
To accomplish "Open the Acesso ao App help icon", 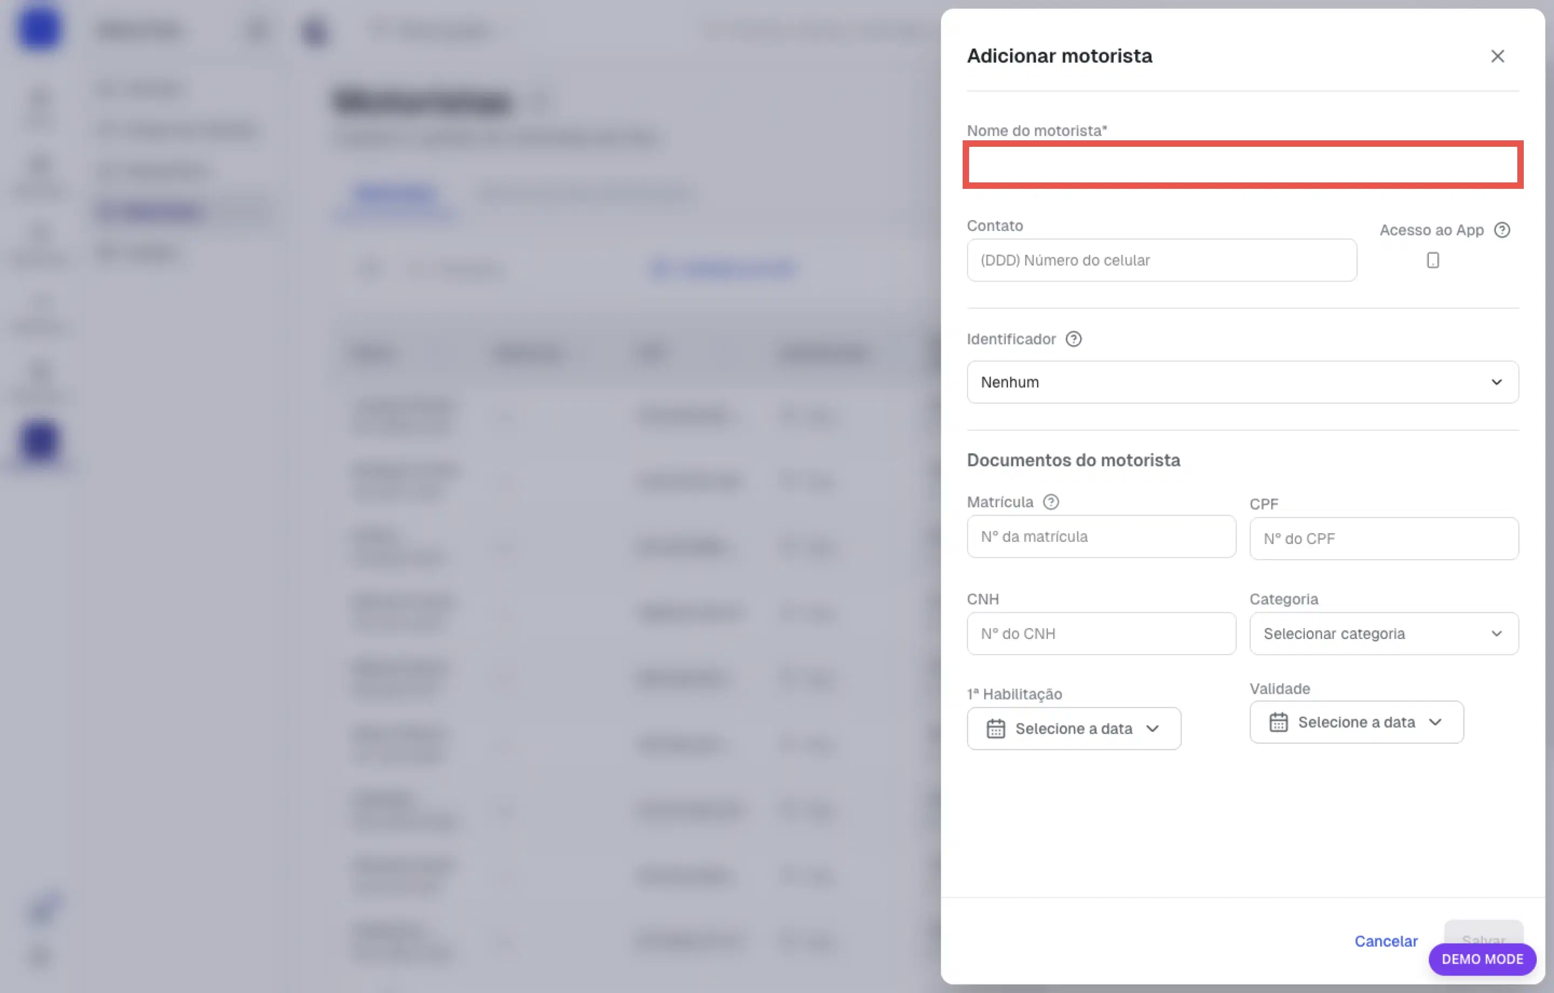I will pyautogui.click(x=1502, y=230).
